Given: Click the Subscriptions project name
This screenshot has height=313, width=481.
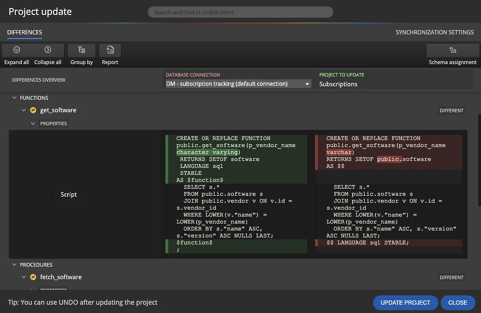Looking at the screenshot, I should pos(338,84).
